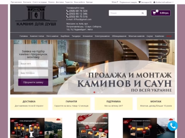The image size is (185, 138).
Task: Open the Сауни menu item
Action: tap(150, 36)
